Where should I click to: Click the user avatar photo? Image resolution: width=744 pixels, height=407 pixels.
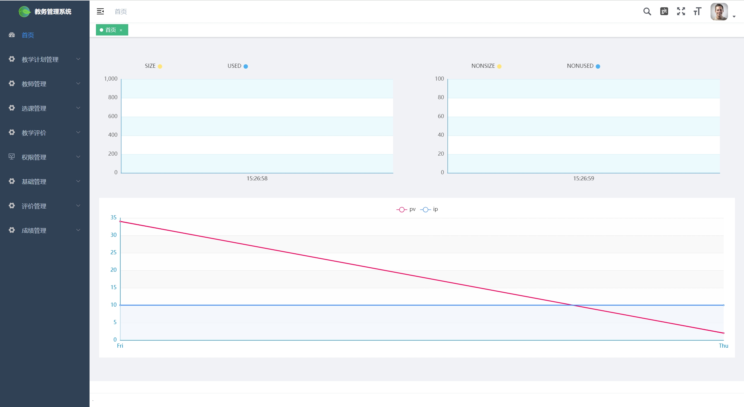tap(719, 12)
